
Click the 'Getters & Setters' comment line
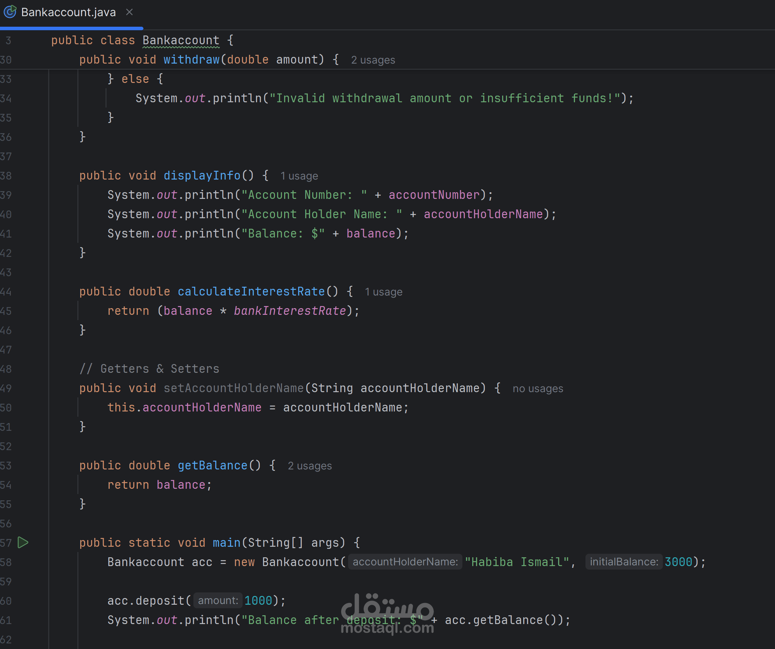pyautogui.click(x=149, y=369)
